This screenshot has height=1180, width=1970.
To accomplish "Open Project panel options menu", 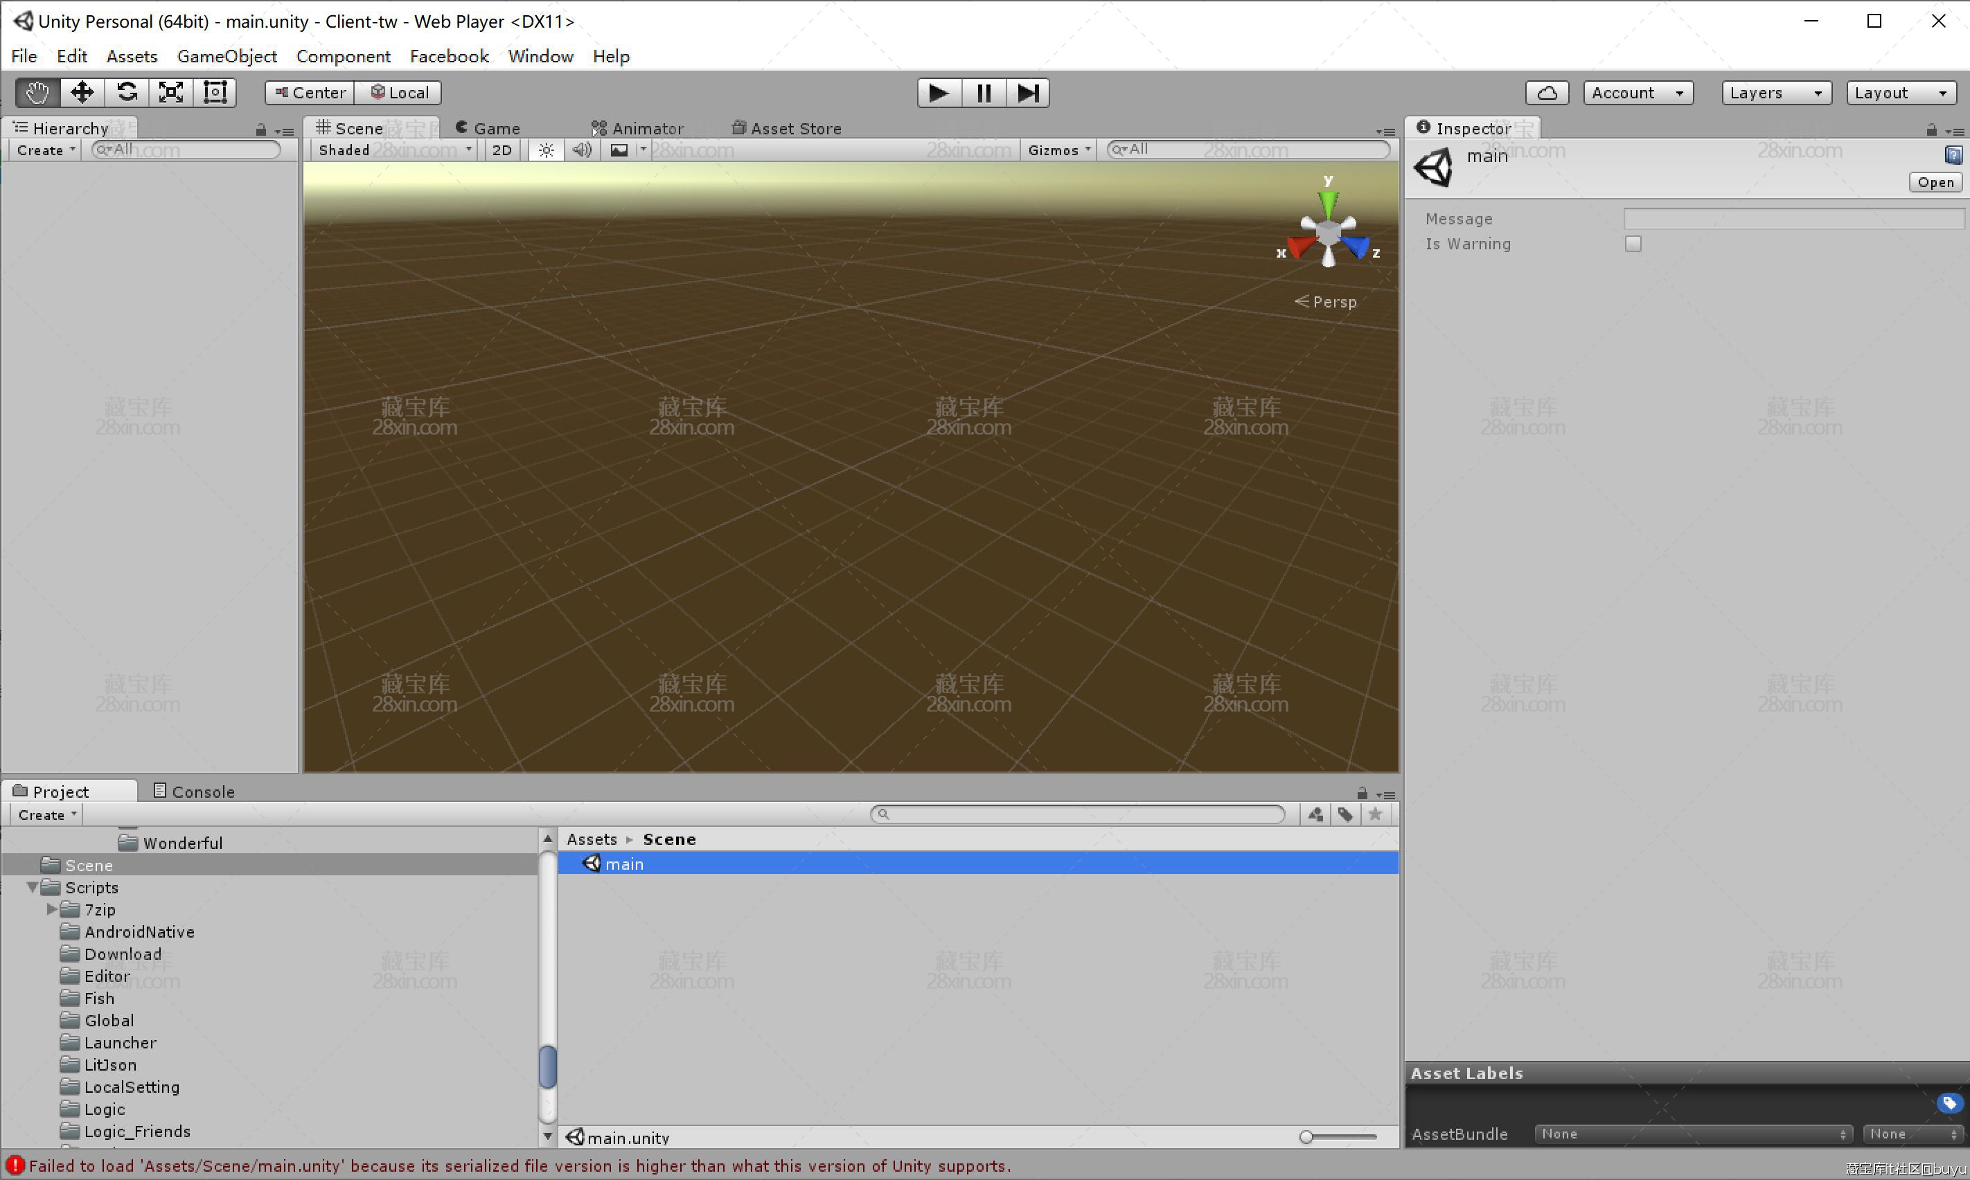I will [1385, 794].
